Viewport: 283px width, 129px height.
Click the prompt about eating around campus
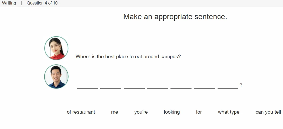click(x=128, y=57)
